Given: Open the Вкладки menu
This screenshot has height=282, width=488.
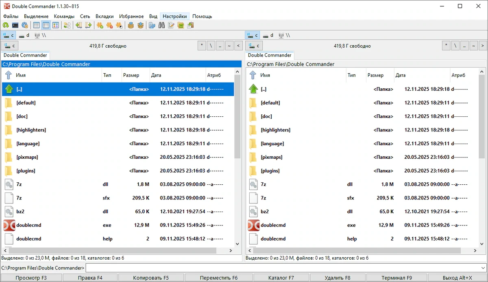Looking at the screenshot, I should click(x=105, y=16).
